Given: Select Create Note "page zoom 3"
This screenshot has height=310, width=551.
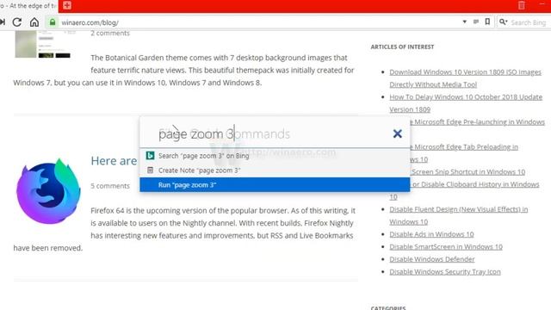Looking at the screenshot, I should click(x=275, y=170).
